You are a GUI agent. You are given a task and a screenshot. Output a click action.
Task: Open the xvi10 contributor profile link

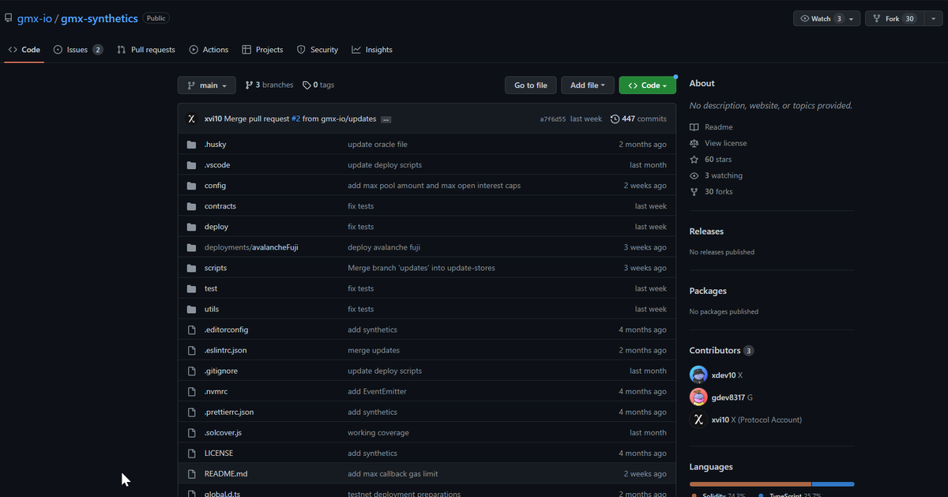720,420
